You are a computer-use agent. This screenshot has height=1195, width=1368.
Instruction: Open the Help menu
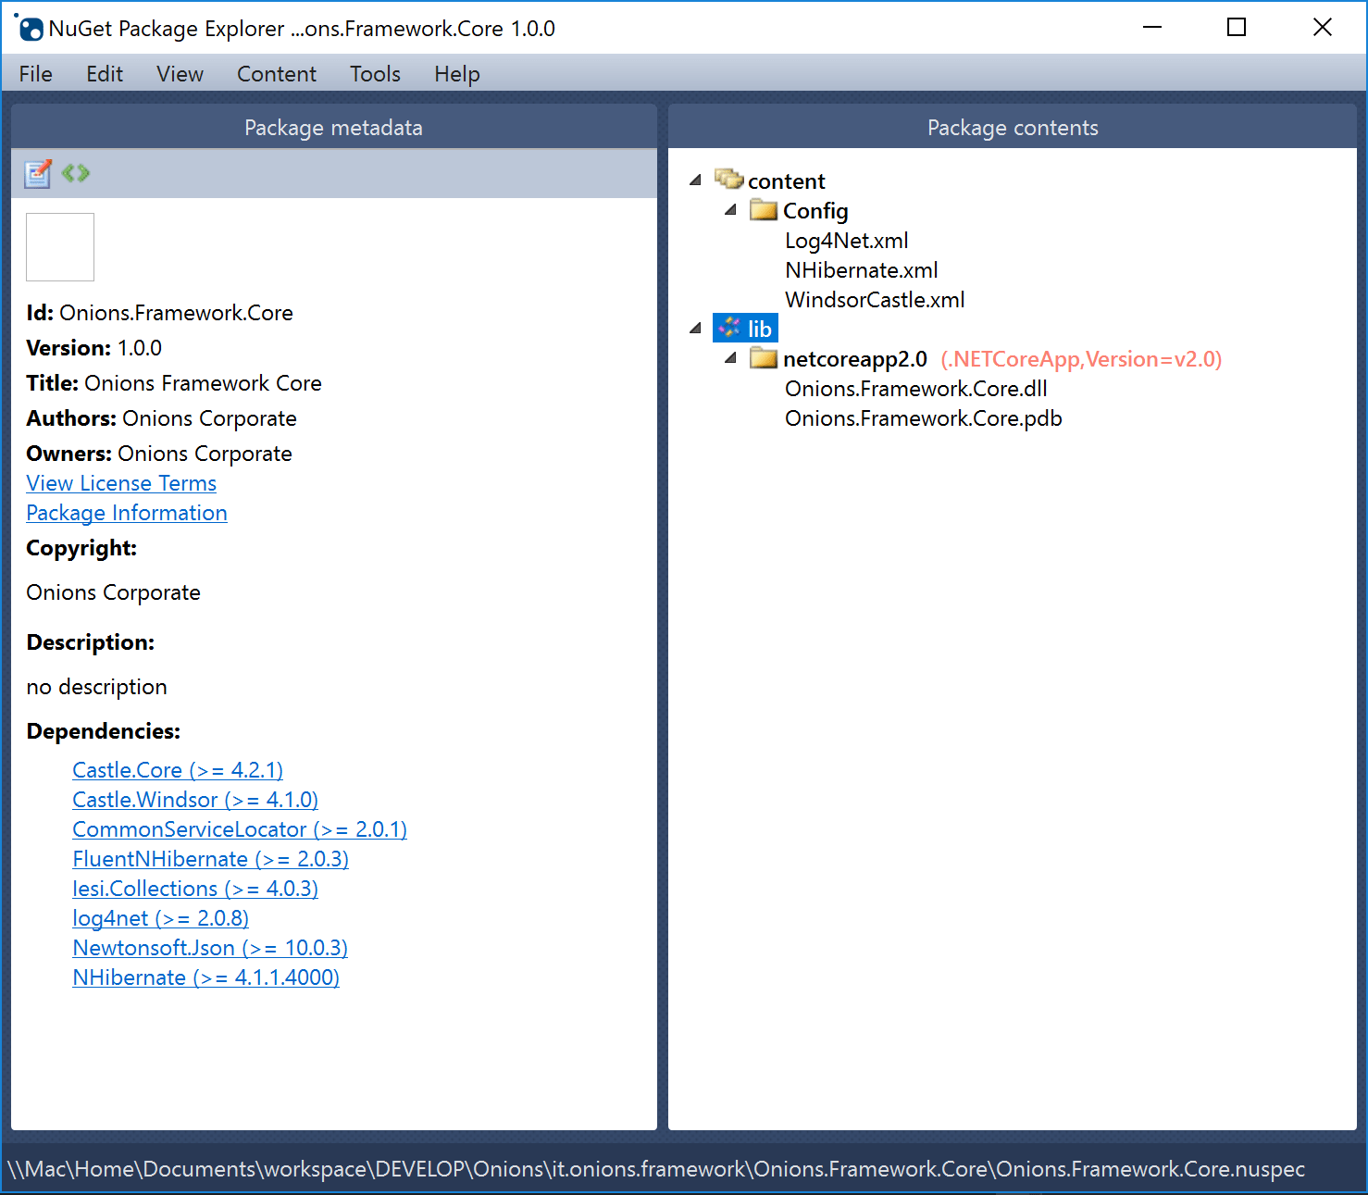[457, 74]
